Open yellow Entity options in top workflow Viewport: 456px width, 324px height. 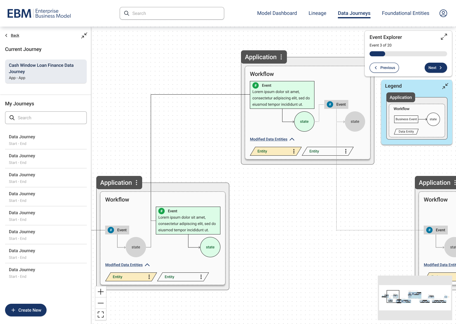tap(294, 151)
